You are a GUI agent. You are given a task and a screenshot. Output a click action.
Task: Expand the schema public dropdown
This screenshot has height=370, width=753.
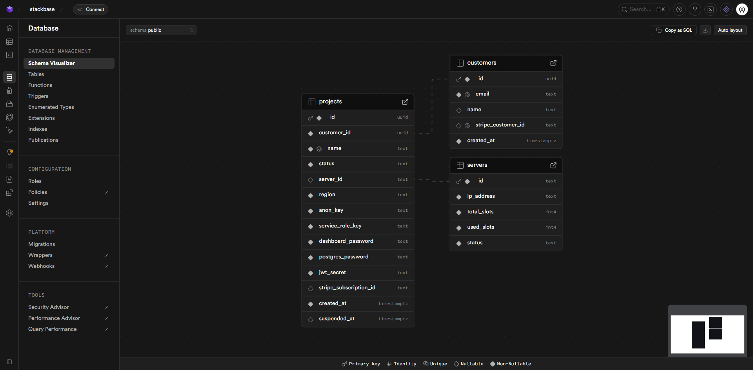click(x=161, y=30)
